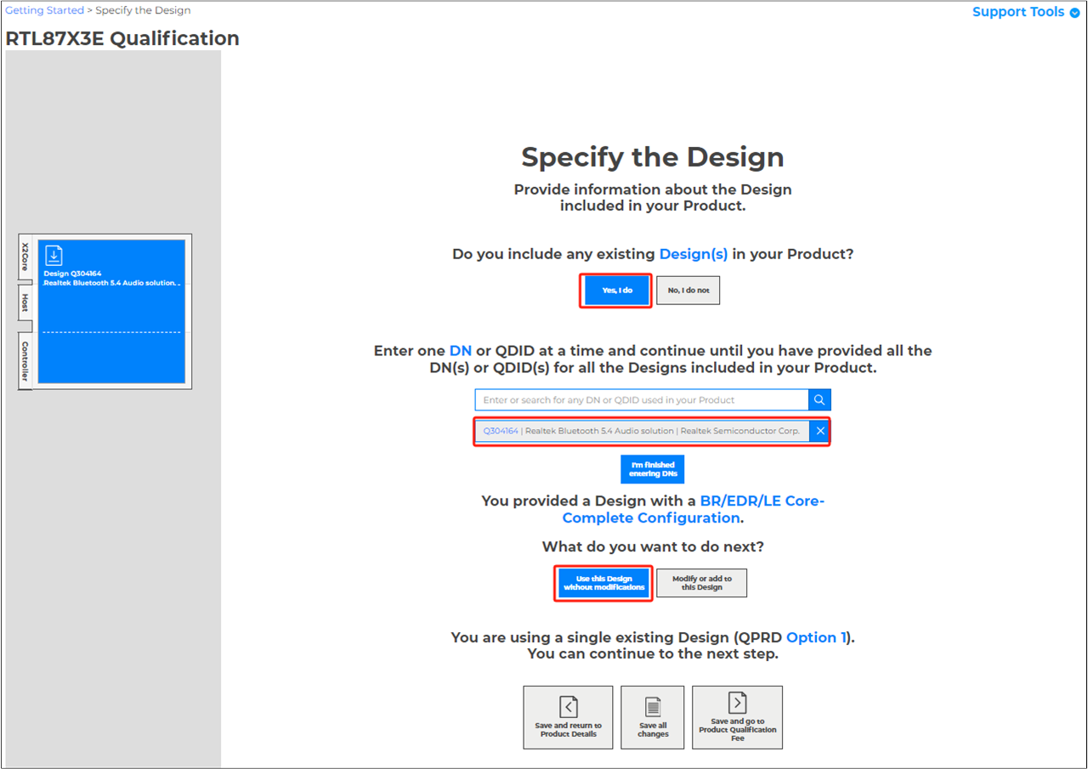Select "Use this Design without modifications"

click(x=604, y=583)
